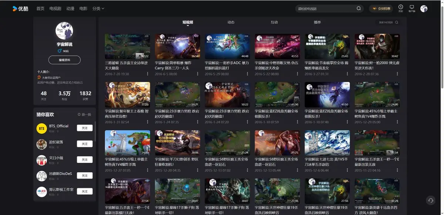This screenshot has width=444, height=215.
Task: Follow 郑云影视工作室 with 关注 button
Action: (x=85, y=191)
